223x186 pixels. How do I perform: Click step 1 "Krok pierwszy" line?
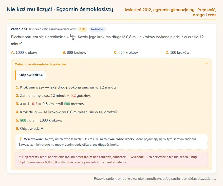tap(66, 87)
